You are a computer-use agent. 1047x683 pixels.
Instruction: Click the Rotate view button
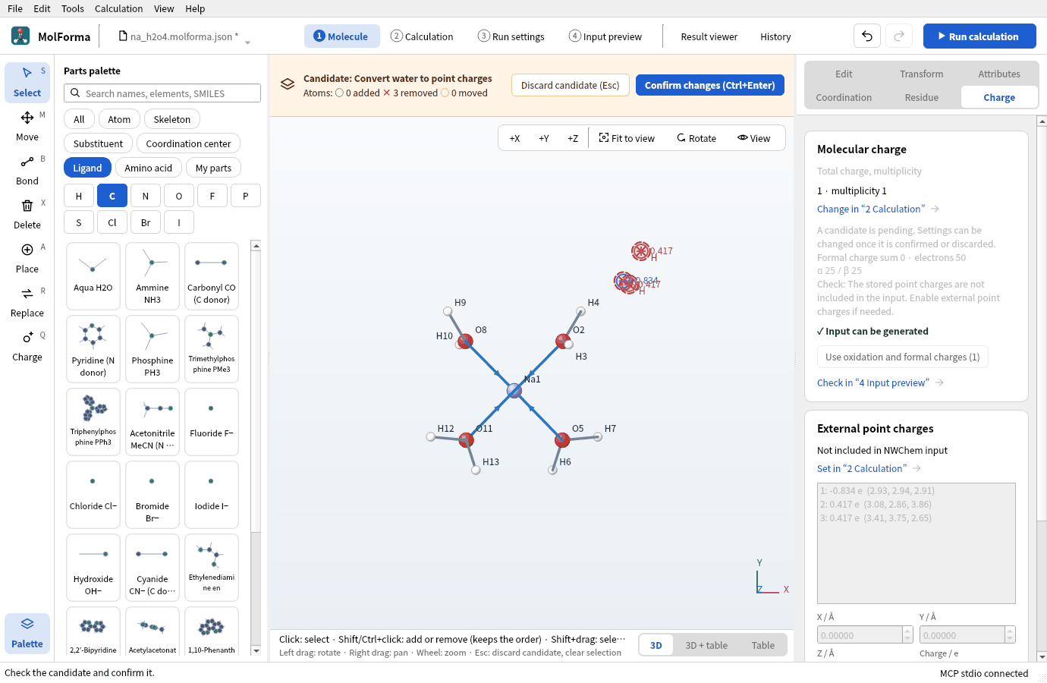[x=696, y=138]
